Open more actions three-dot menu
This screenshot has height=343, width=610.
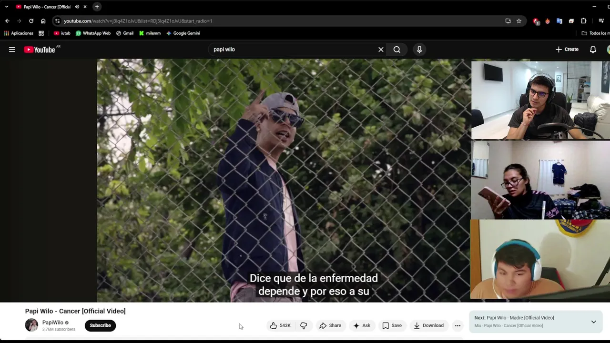457,325
